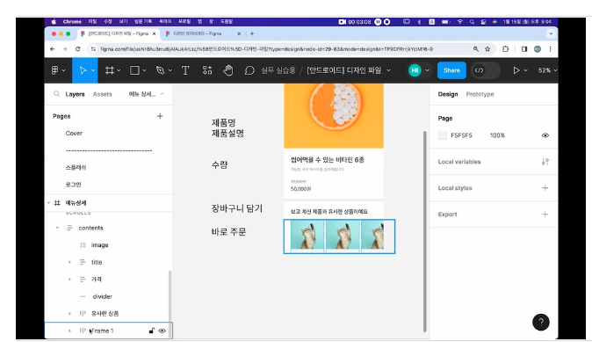Select the Rectangle shape tool
Viewport: 592px width, 342px height.
(x=134, y=70)
